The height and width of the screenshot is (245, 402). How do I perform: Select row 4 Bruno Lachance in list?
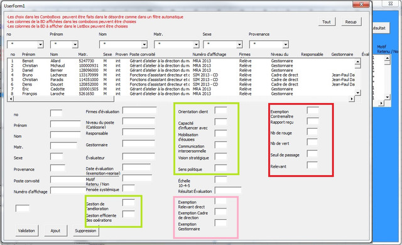click(x=181, y=75)
